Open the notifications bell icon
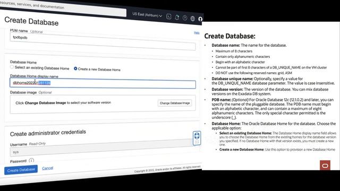Screen dimensions: 340x191 177,18
